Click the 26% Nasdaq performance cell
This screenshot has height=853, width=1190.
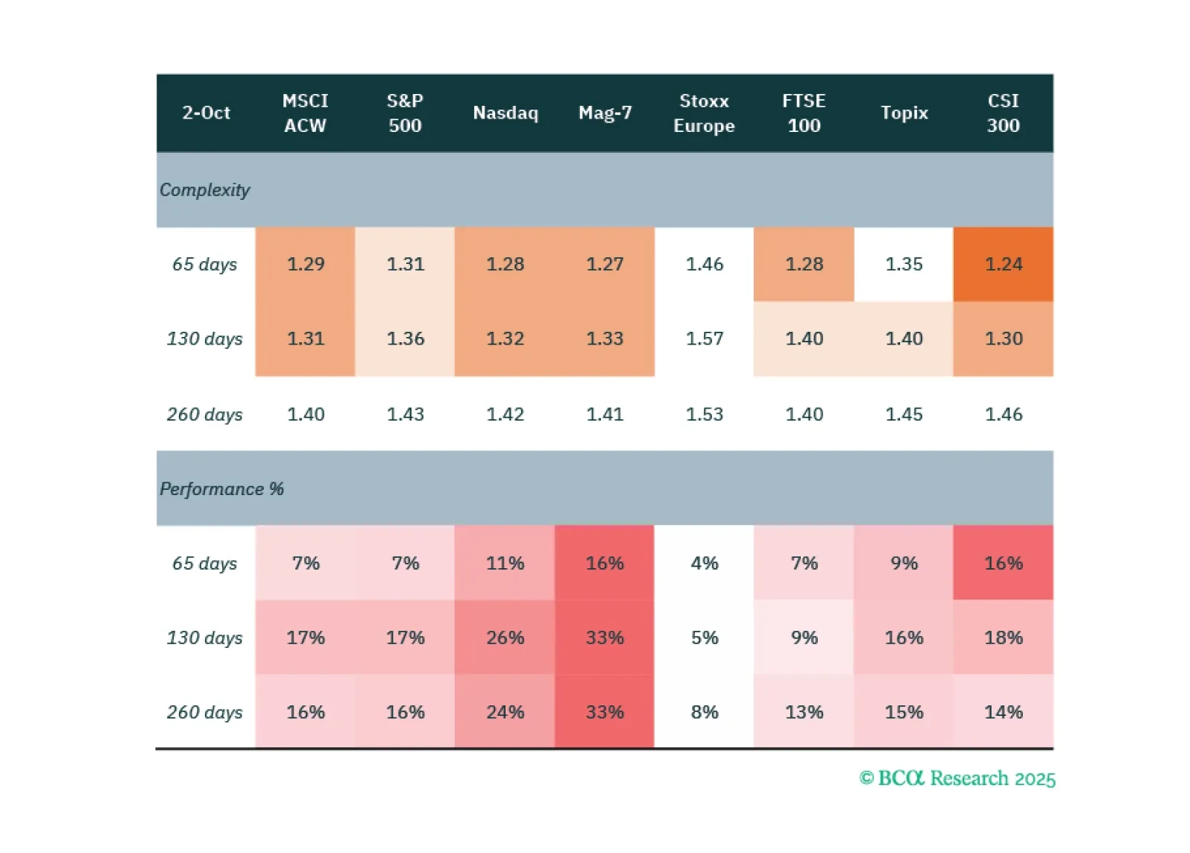(505, 638)
